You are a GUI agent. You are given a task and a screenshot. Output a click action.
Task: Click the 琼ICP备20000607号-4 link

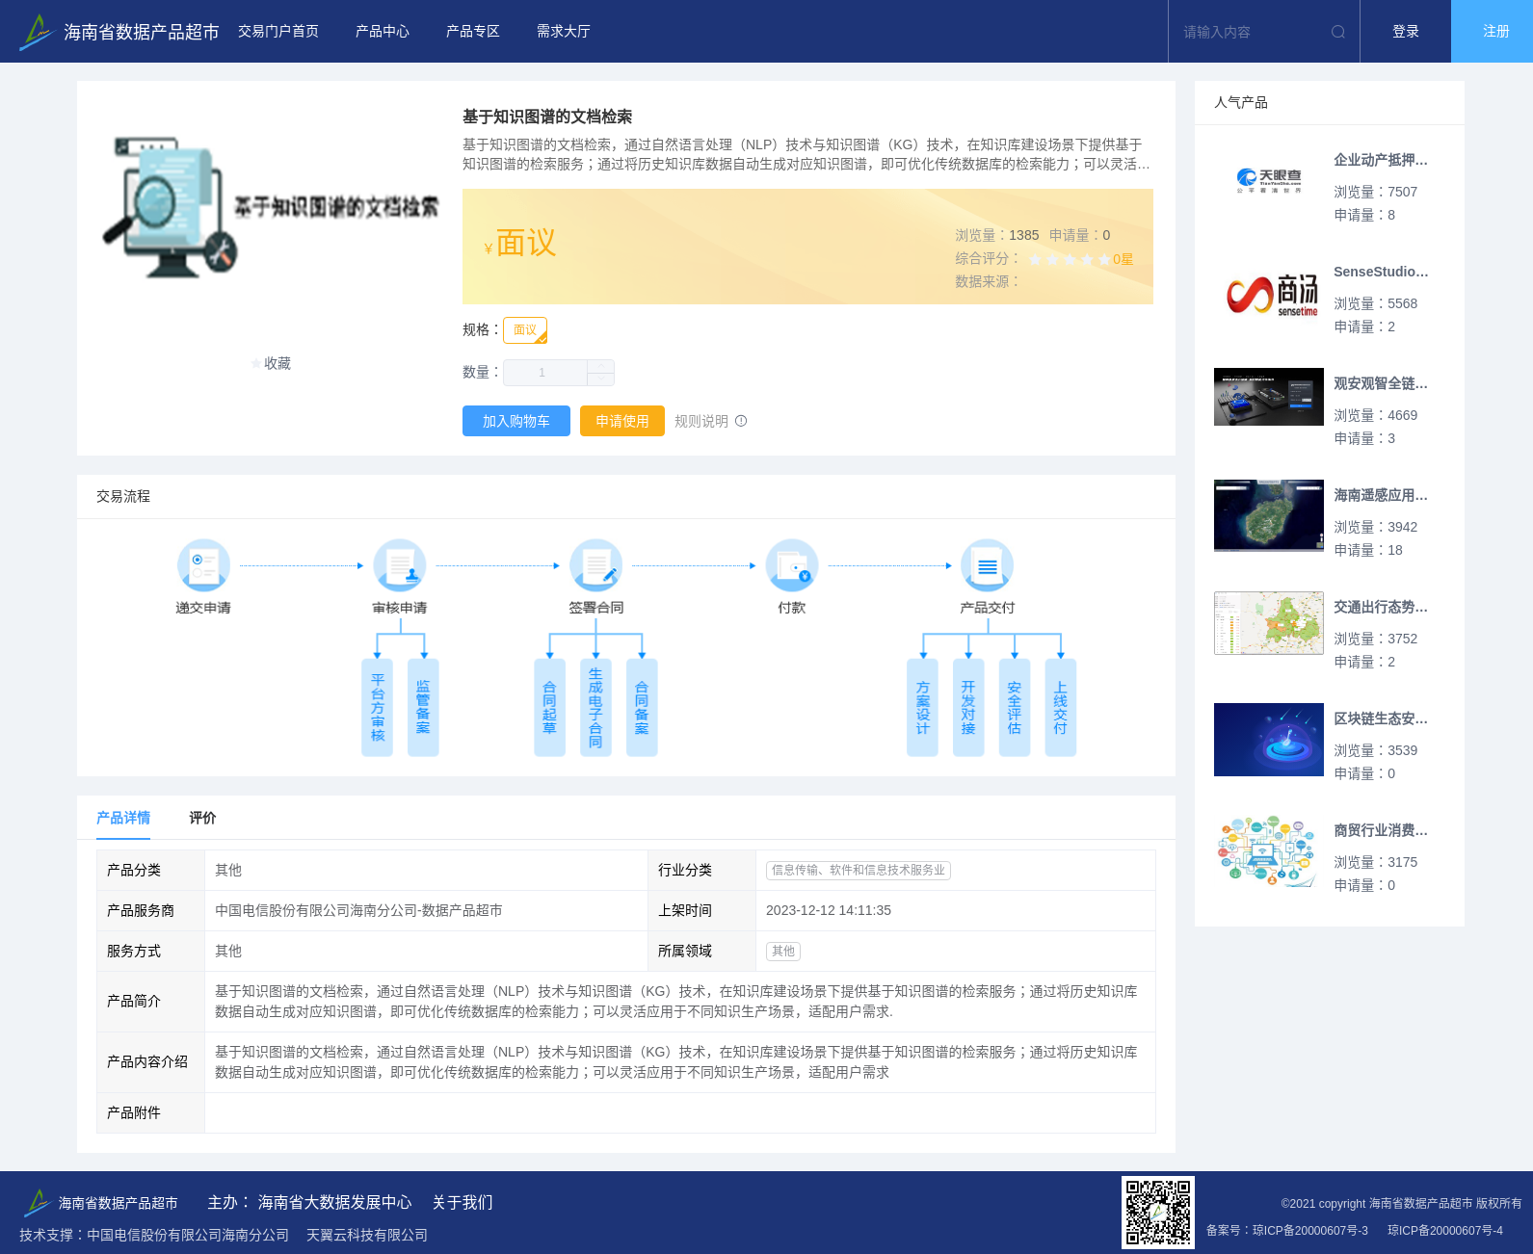pos(1445,1230)
